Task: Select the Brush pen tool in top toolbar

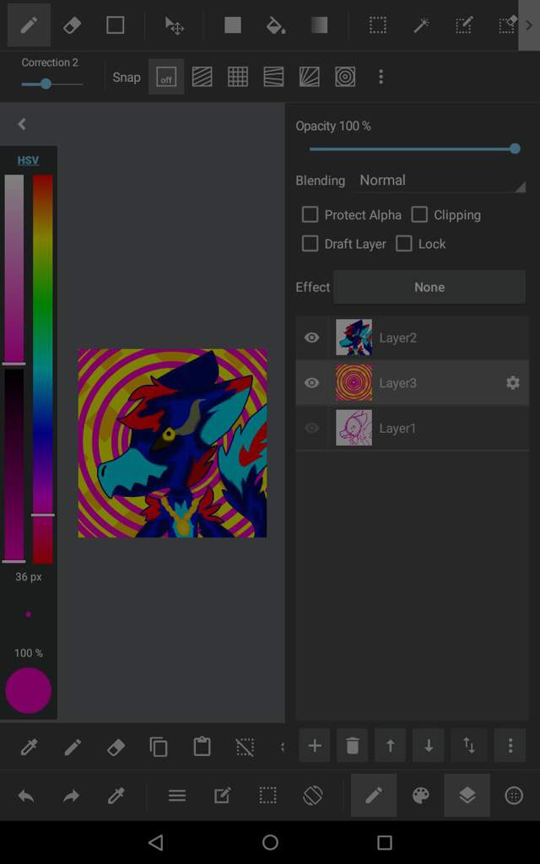Action: click(x=29, y=25)
